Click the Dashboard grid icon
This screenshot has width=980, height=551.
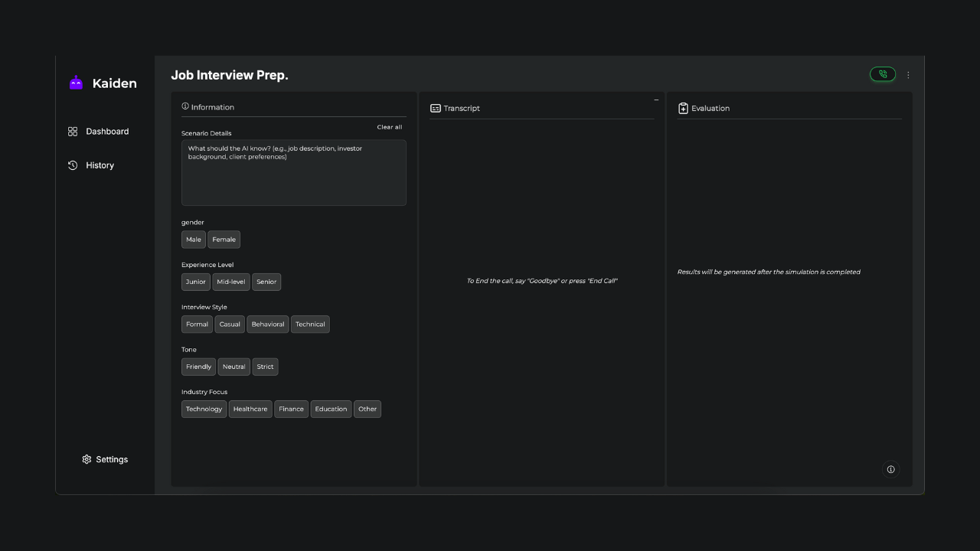pyautogui.click(x=73, y=132)
